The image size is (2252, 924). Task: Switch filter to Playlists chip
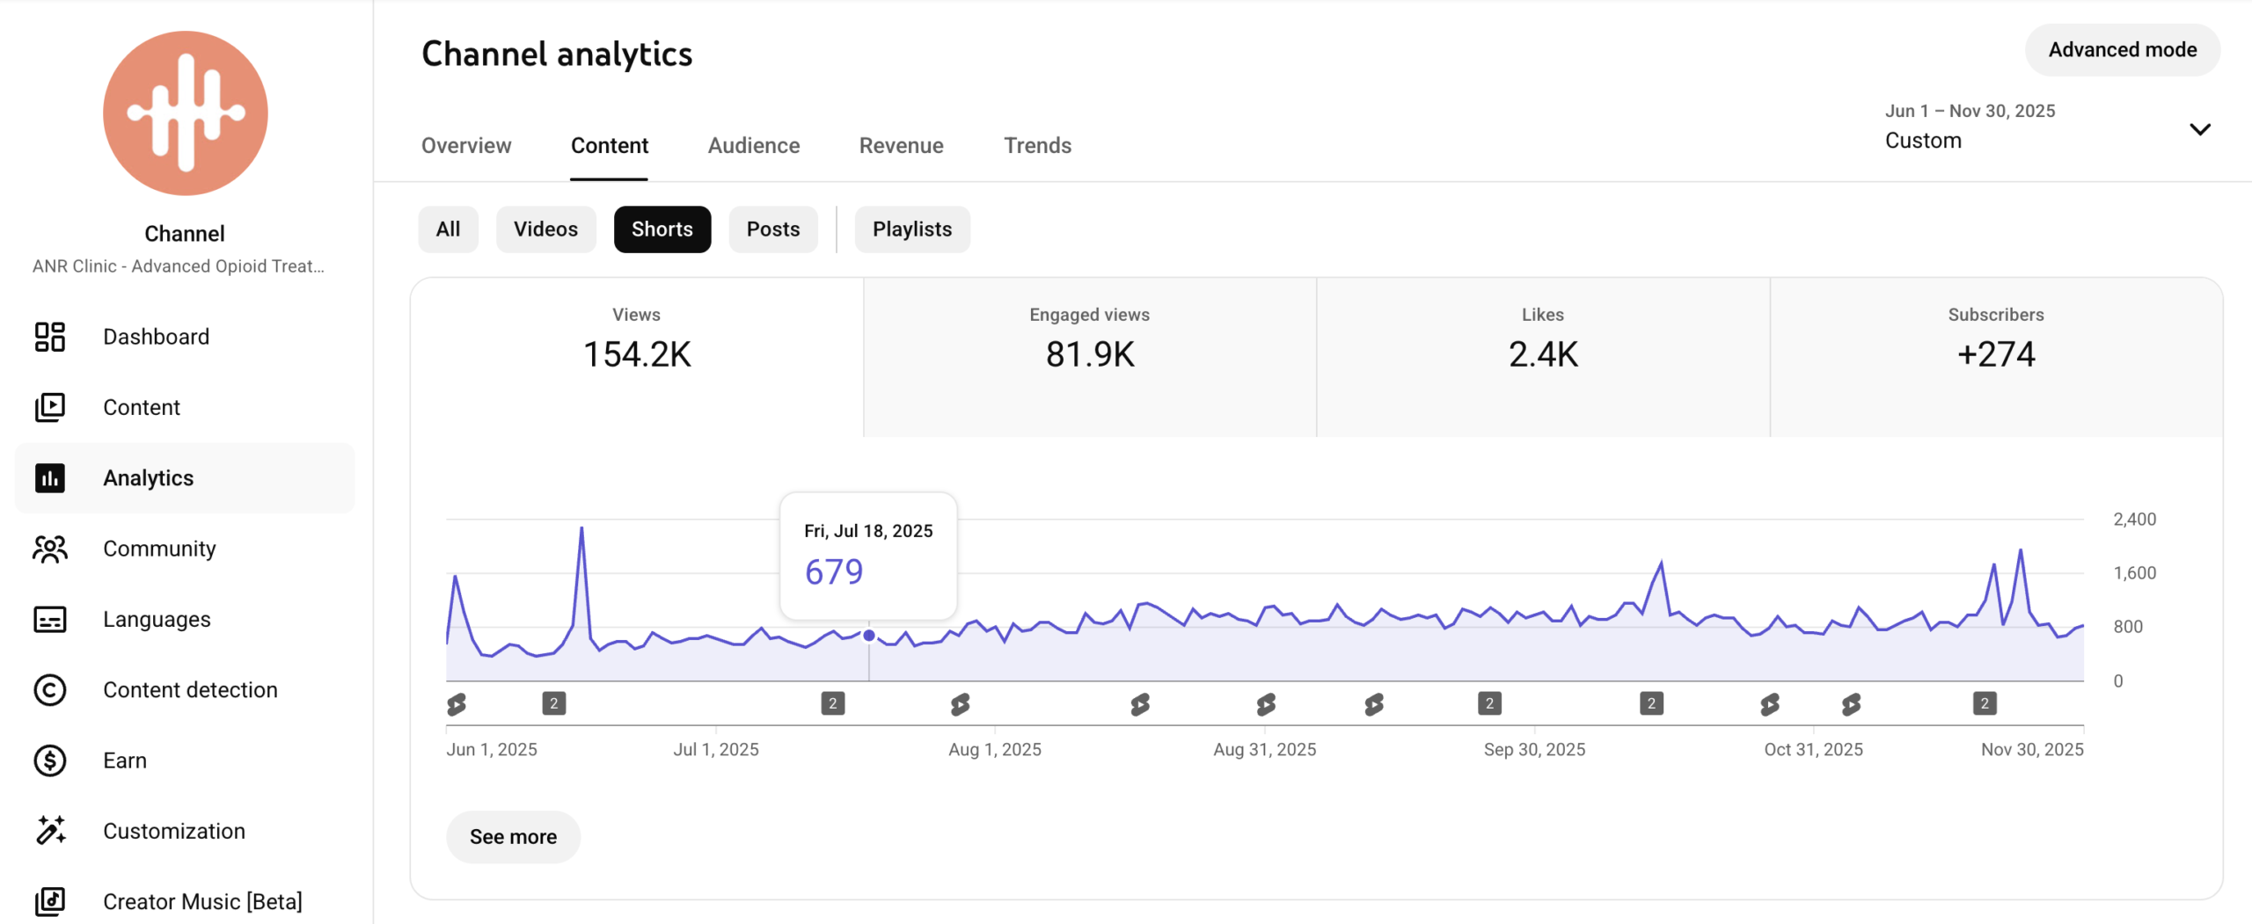click(x=911, y=229)
